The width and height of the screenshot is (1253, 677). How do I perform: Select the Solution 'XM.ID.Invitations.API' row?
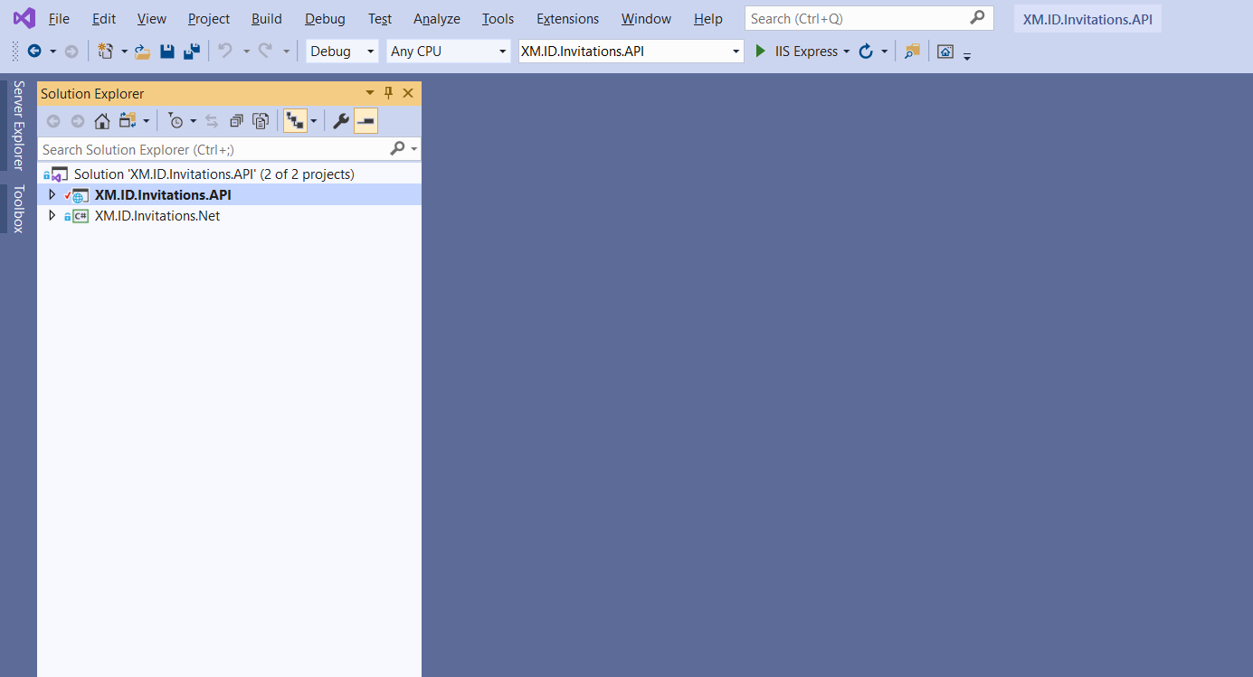pyautogui.click(x=230, y=174)
